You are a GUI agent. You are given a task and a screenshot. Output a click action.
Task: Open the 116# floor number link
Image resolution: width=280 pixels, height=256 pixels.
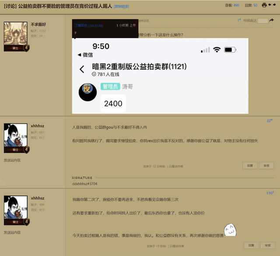tap(270, 193)
